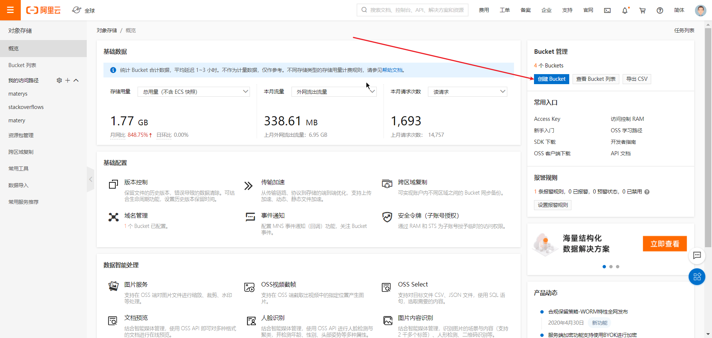Open 任务列表 at top right

coord(684,30)
